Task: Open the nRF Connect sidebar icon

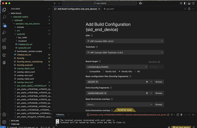Action: pyautogui.click(x=4, y=48)
